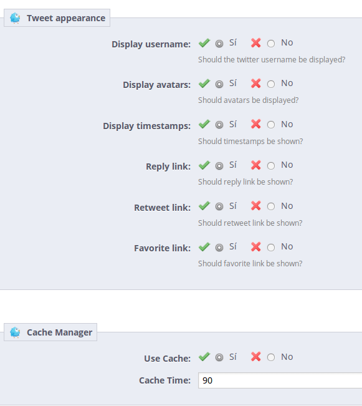
Task: Click green checkmark icon for Display username
Action: pyautogui.click(x=204, y=43)
